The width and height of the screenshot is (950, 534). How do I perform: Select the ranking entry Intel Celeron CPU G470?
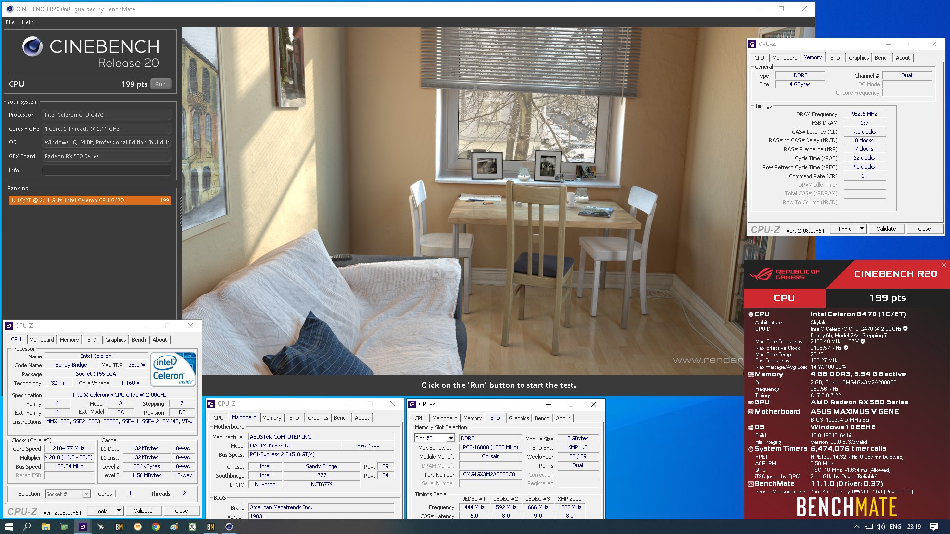pos(90,200)
